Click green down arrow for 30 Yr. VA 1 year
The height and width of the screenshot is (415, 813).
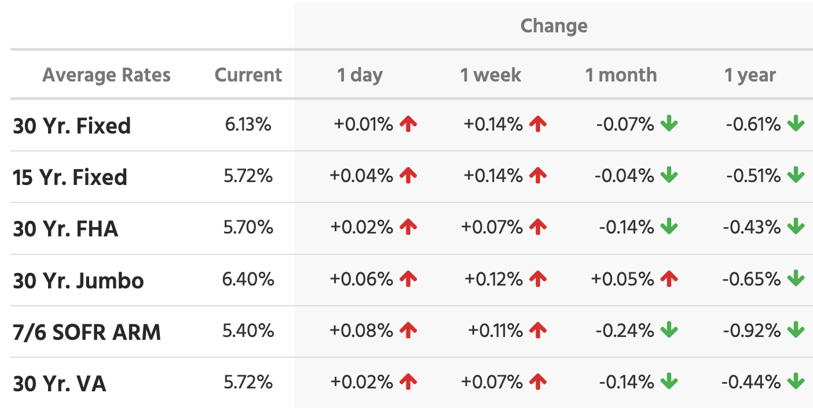[796, 382]
